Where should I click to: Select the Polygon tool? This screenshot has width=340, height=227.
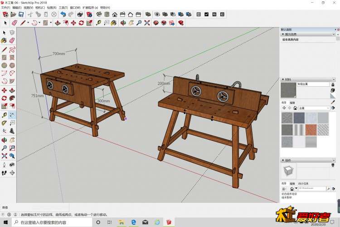coord(12,65)
